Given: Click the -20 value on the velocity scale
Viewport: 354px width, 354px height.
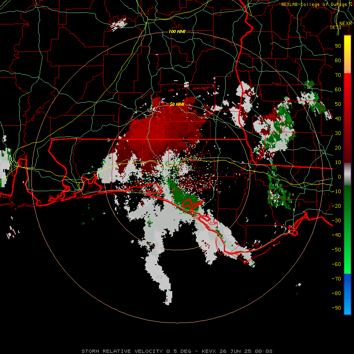Looking at the screenshot, I should (x=336, y=206).
